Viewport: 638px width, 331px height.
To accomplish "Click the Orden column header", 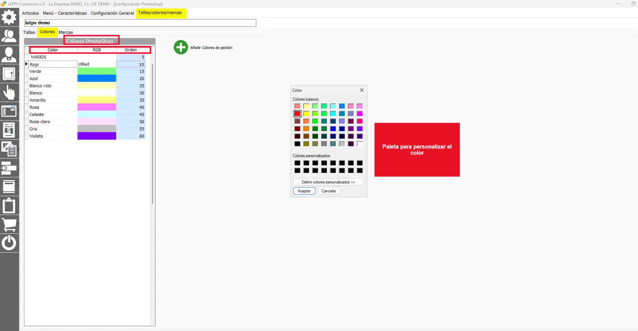I will pyautogui.click(x=131, y=50).
